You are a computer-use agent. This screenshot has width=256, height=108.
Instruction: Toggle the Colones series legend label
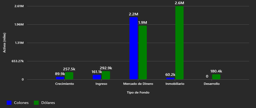[21, 103]
